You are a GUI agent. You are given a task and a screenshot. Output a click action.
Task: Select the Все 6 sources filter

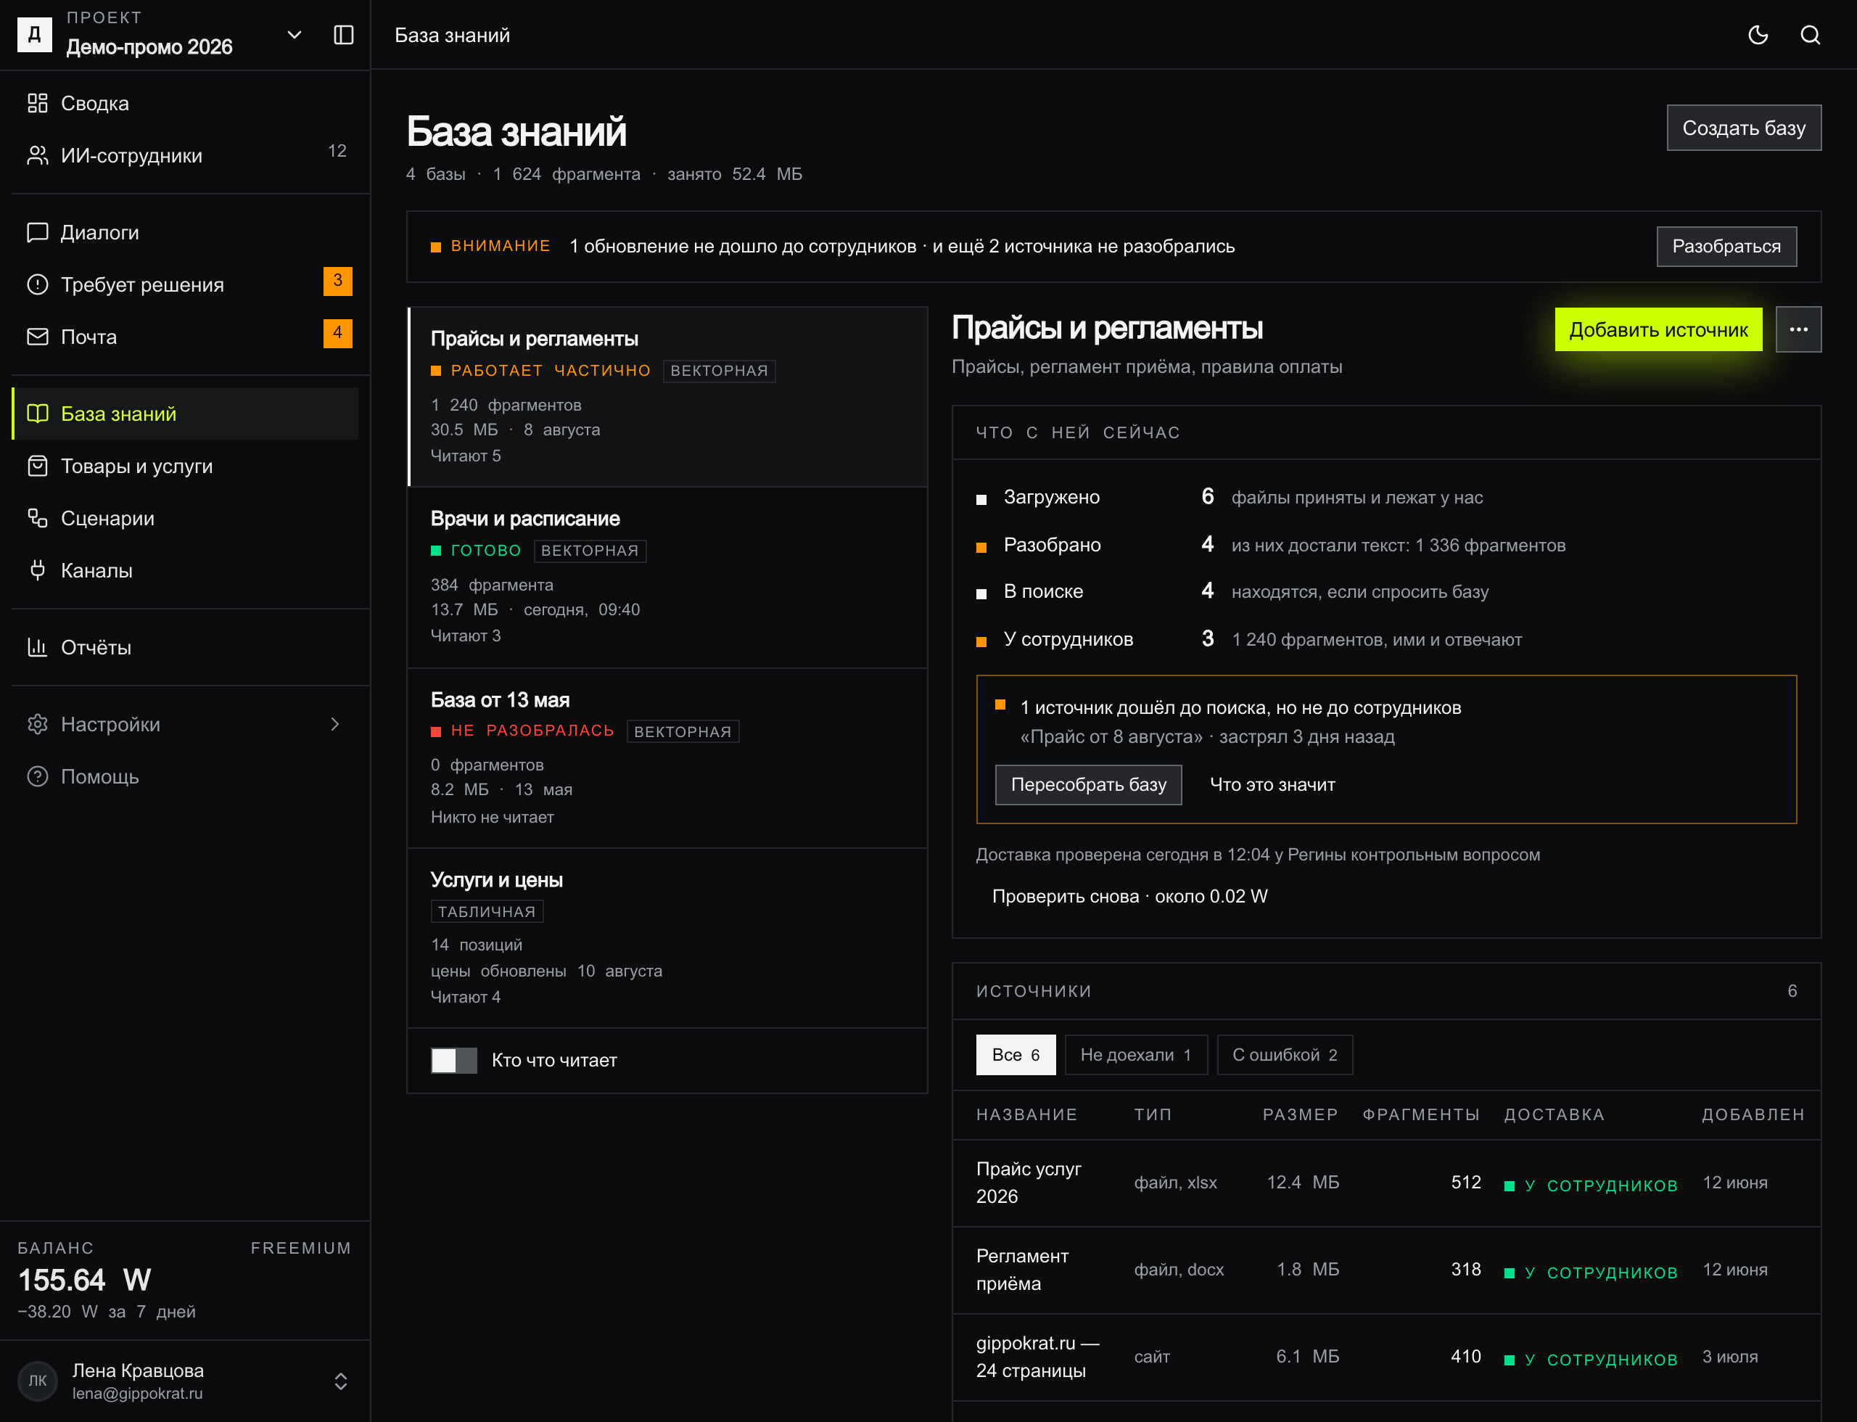(1015, 1055)
